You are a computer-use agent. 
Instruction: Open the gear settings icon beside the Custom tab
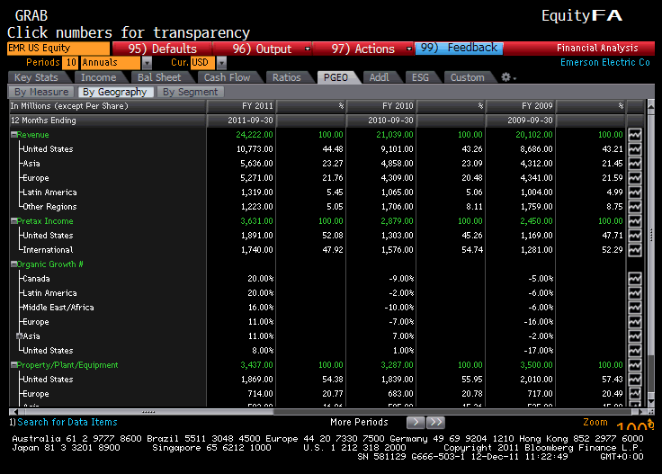(x=506, y=77)
